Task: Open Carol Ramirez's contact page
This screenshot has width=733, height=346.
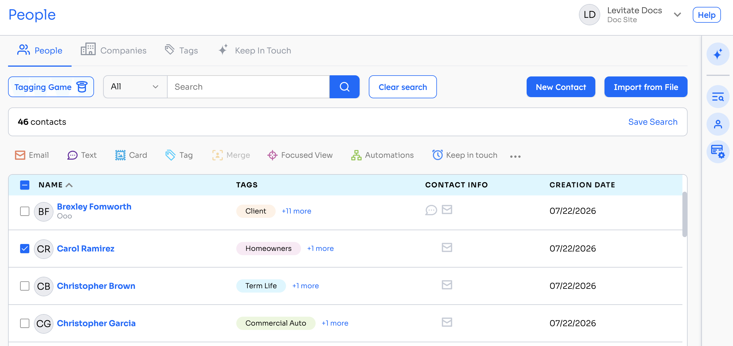Action: coord(86,249)
